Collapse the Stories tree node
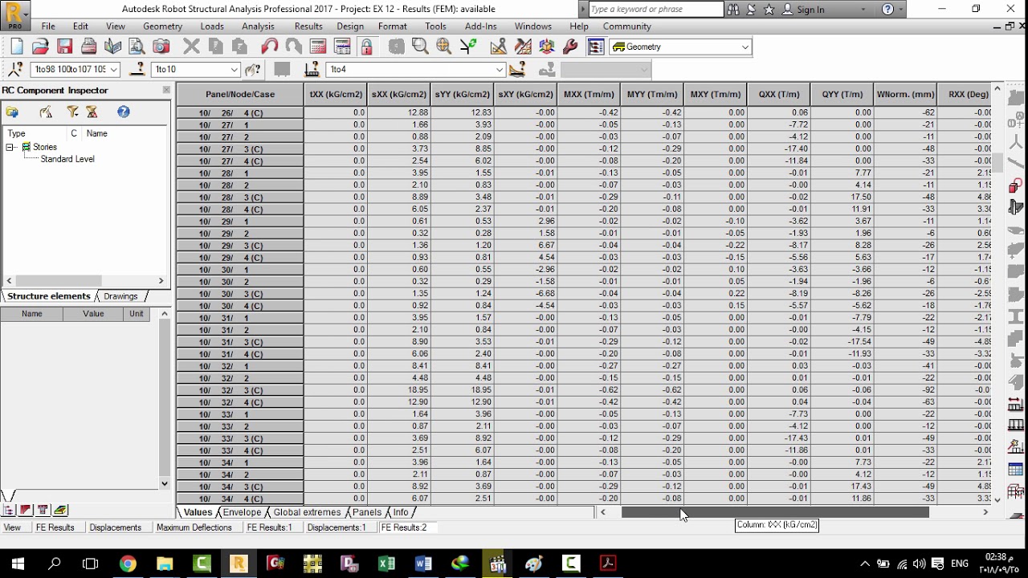The height and width of the screenshot is (578, 1028). tap(10, 148)
